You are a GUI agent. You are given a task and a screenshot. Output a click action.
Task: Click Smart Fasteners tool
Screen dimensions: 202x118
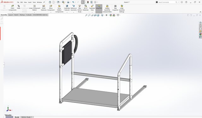coord(44,8)
